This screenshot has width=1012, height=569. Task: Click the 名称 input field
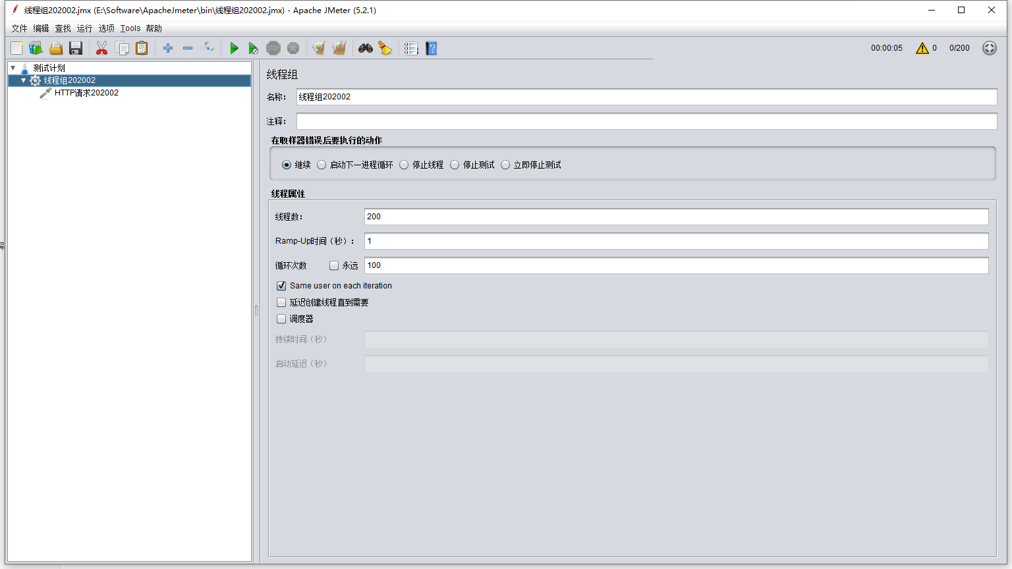(x=646, y=97)
